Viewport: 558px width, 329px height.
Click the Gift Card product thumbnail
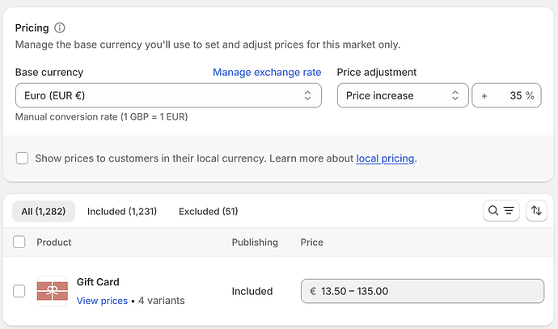(53, 291)
